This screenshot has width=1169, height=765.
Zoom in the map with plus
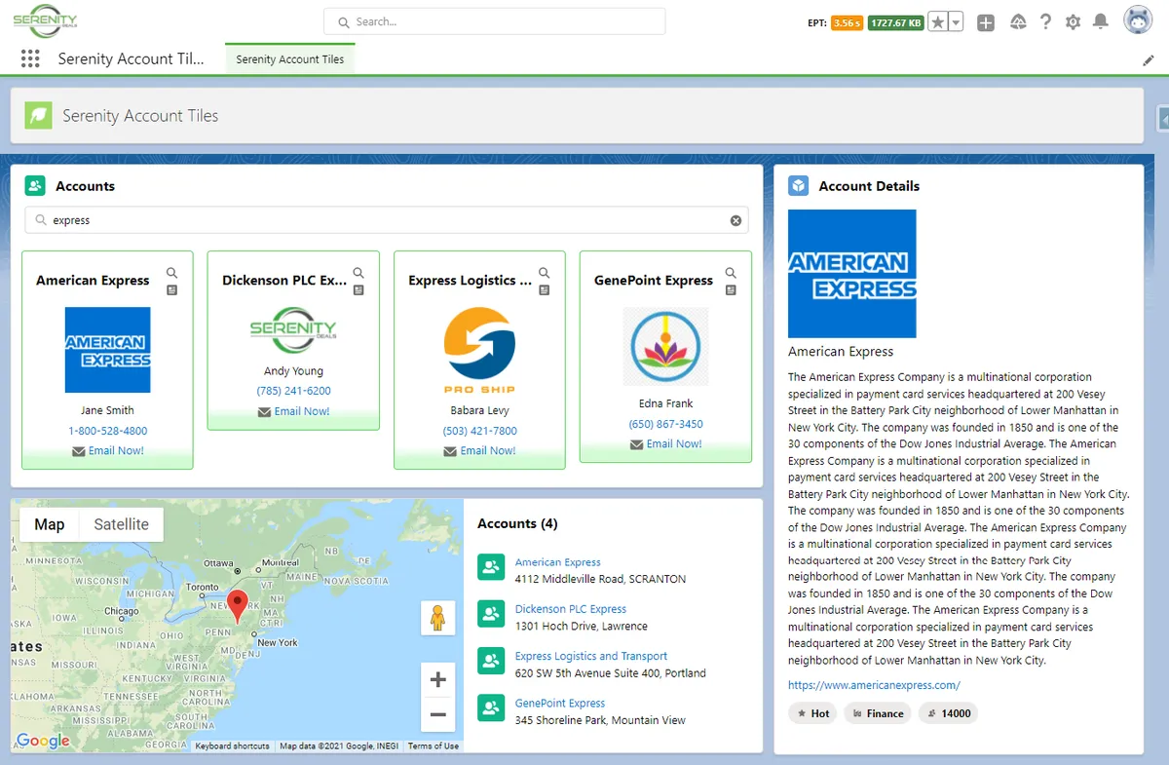click(437, 679)
